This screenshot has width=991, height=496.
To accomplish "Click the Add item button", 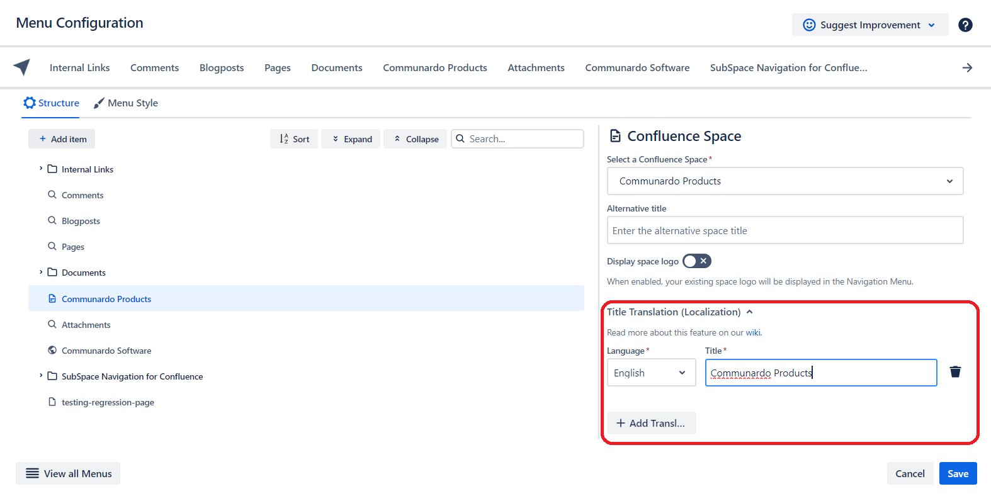I will 62,139.
